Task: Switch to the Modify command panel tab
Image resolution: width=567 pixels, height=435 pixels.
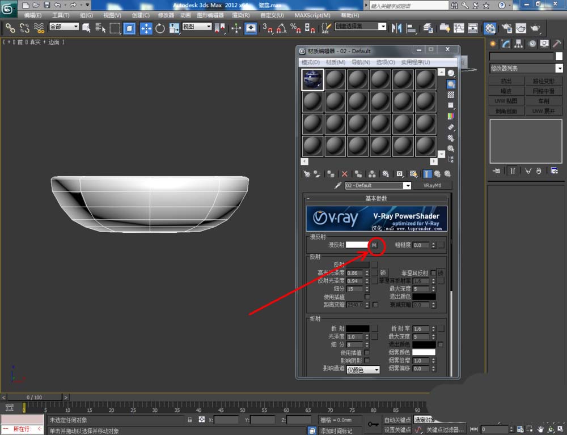Action: (506, 44)
